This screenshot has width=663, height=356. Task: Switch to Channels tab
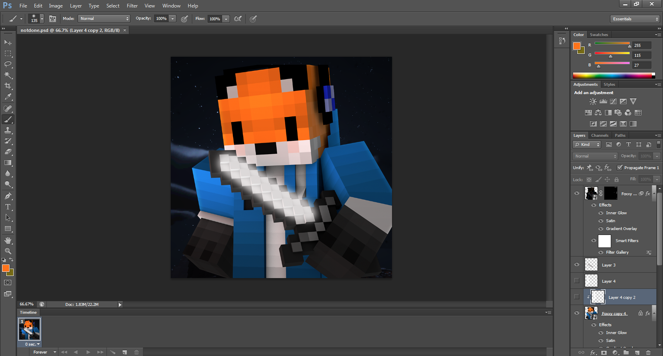coord(600,136)
